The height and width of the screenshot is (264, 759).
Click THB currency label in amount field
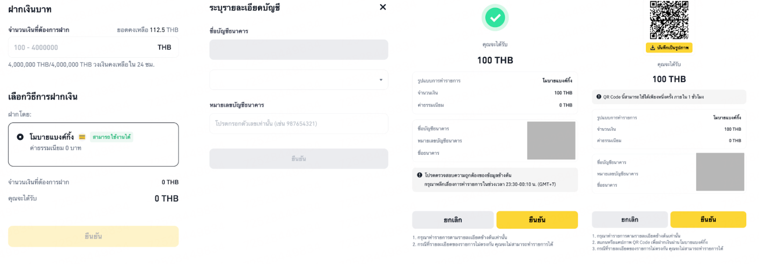coord(164,47)
